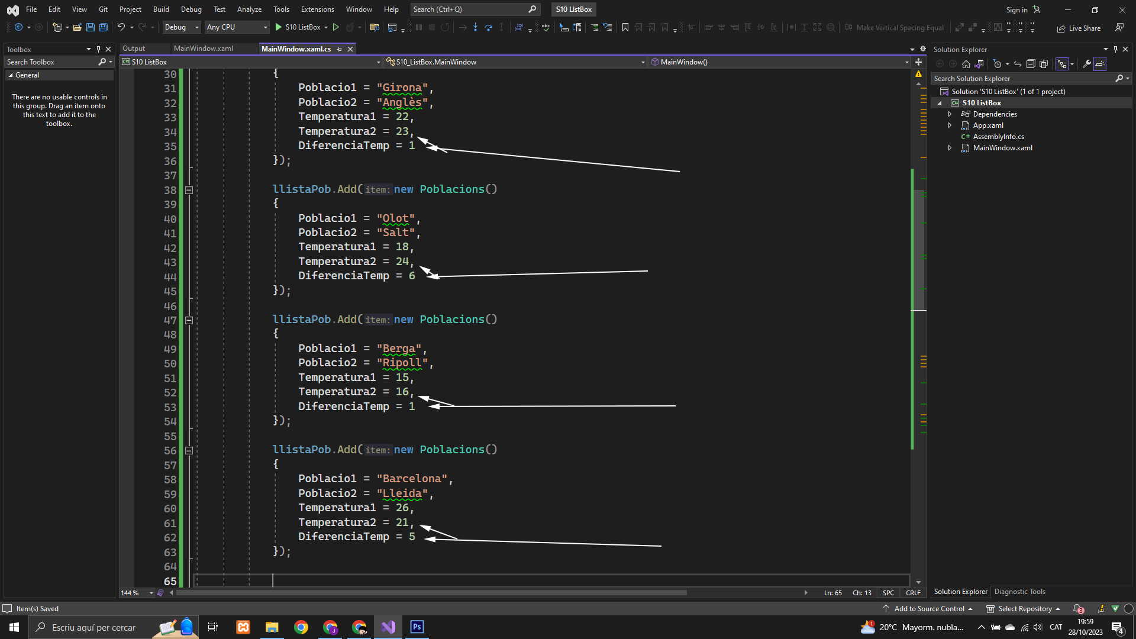The image size is (1136, 639).
Task: Toggle pin on MainWindow.xaml.cs tab
Action: pos(339,49)
